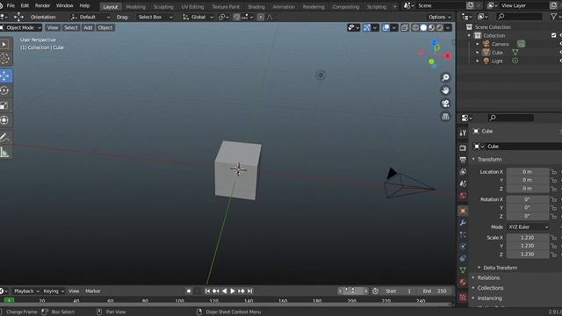Expand the Delta Transform panel

[500, 268]
